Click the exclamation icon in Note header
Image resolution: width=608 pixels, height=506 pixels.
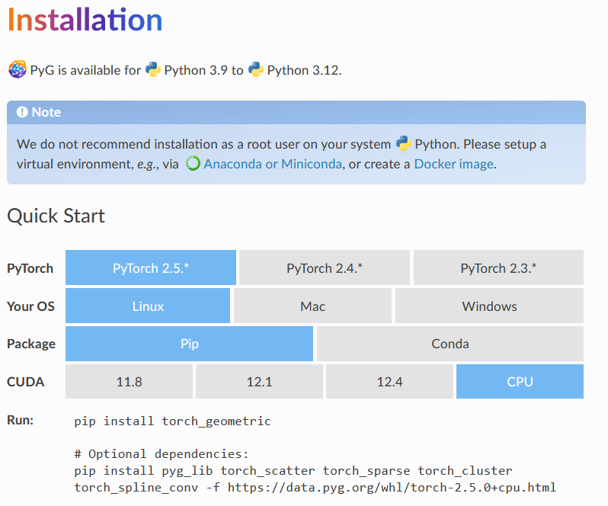pos(22,112)
